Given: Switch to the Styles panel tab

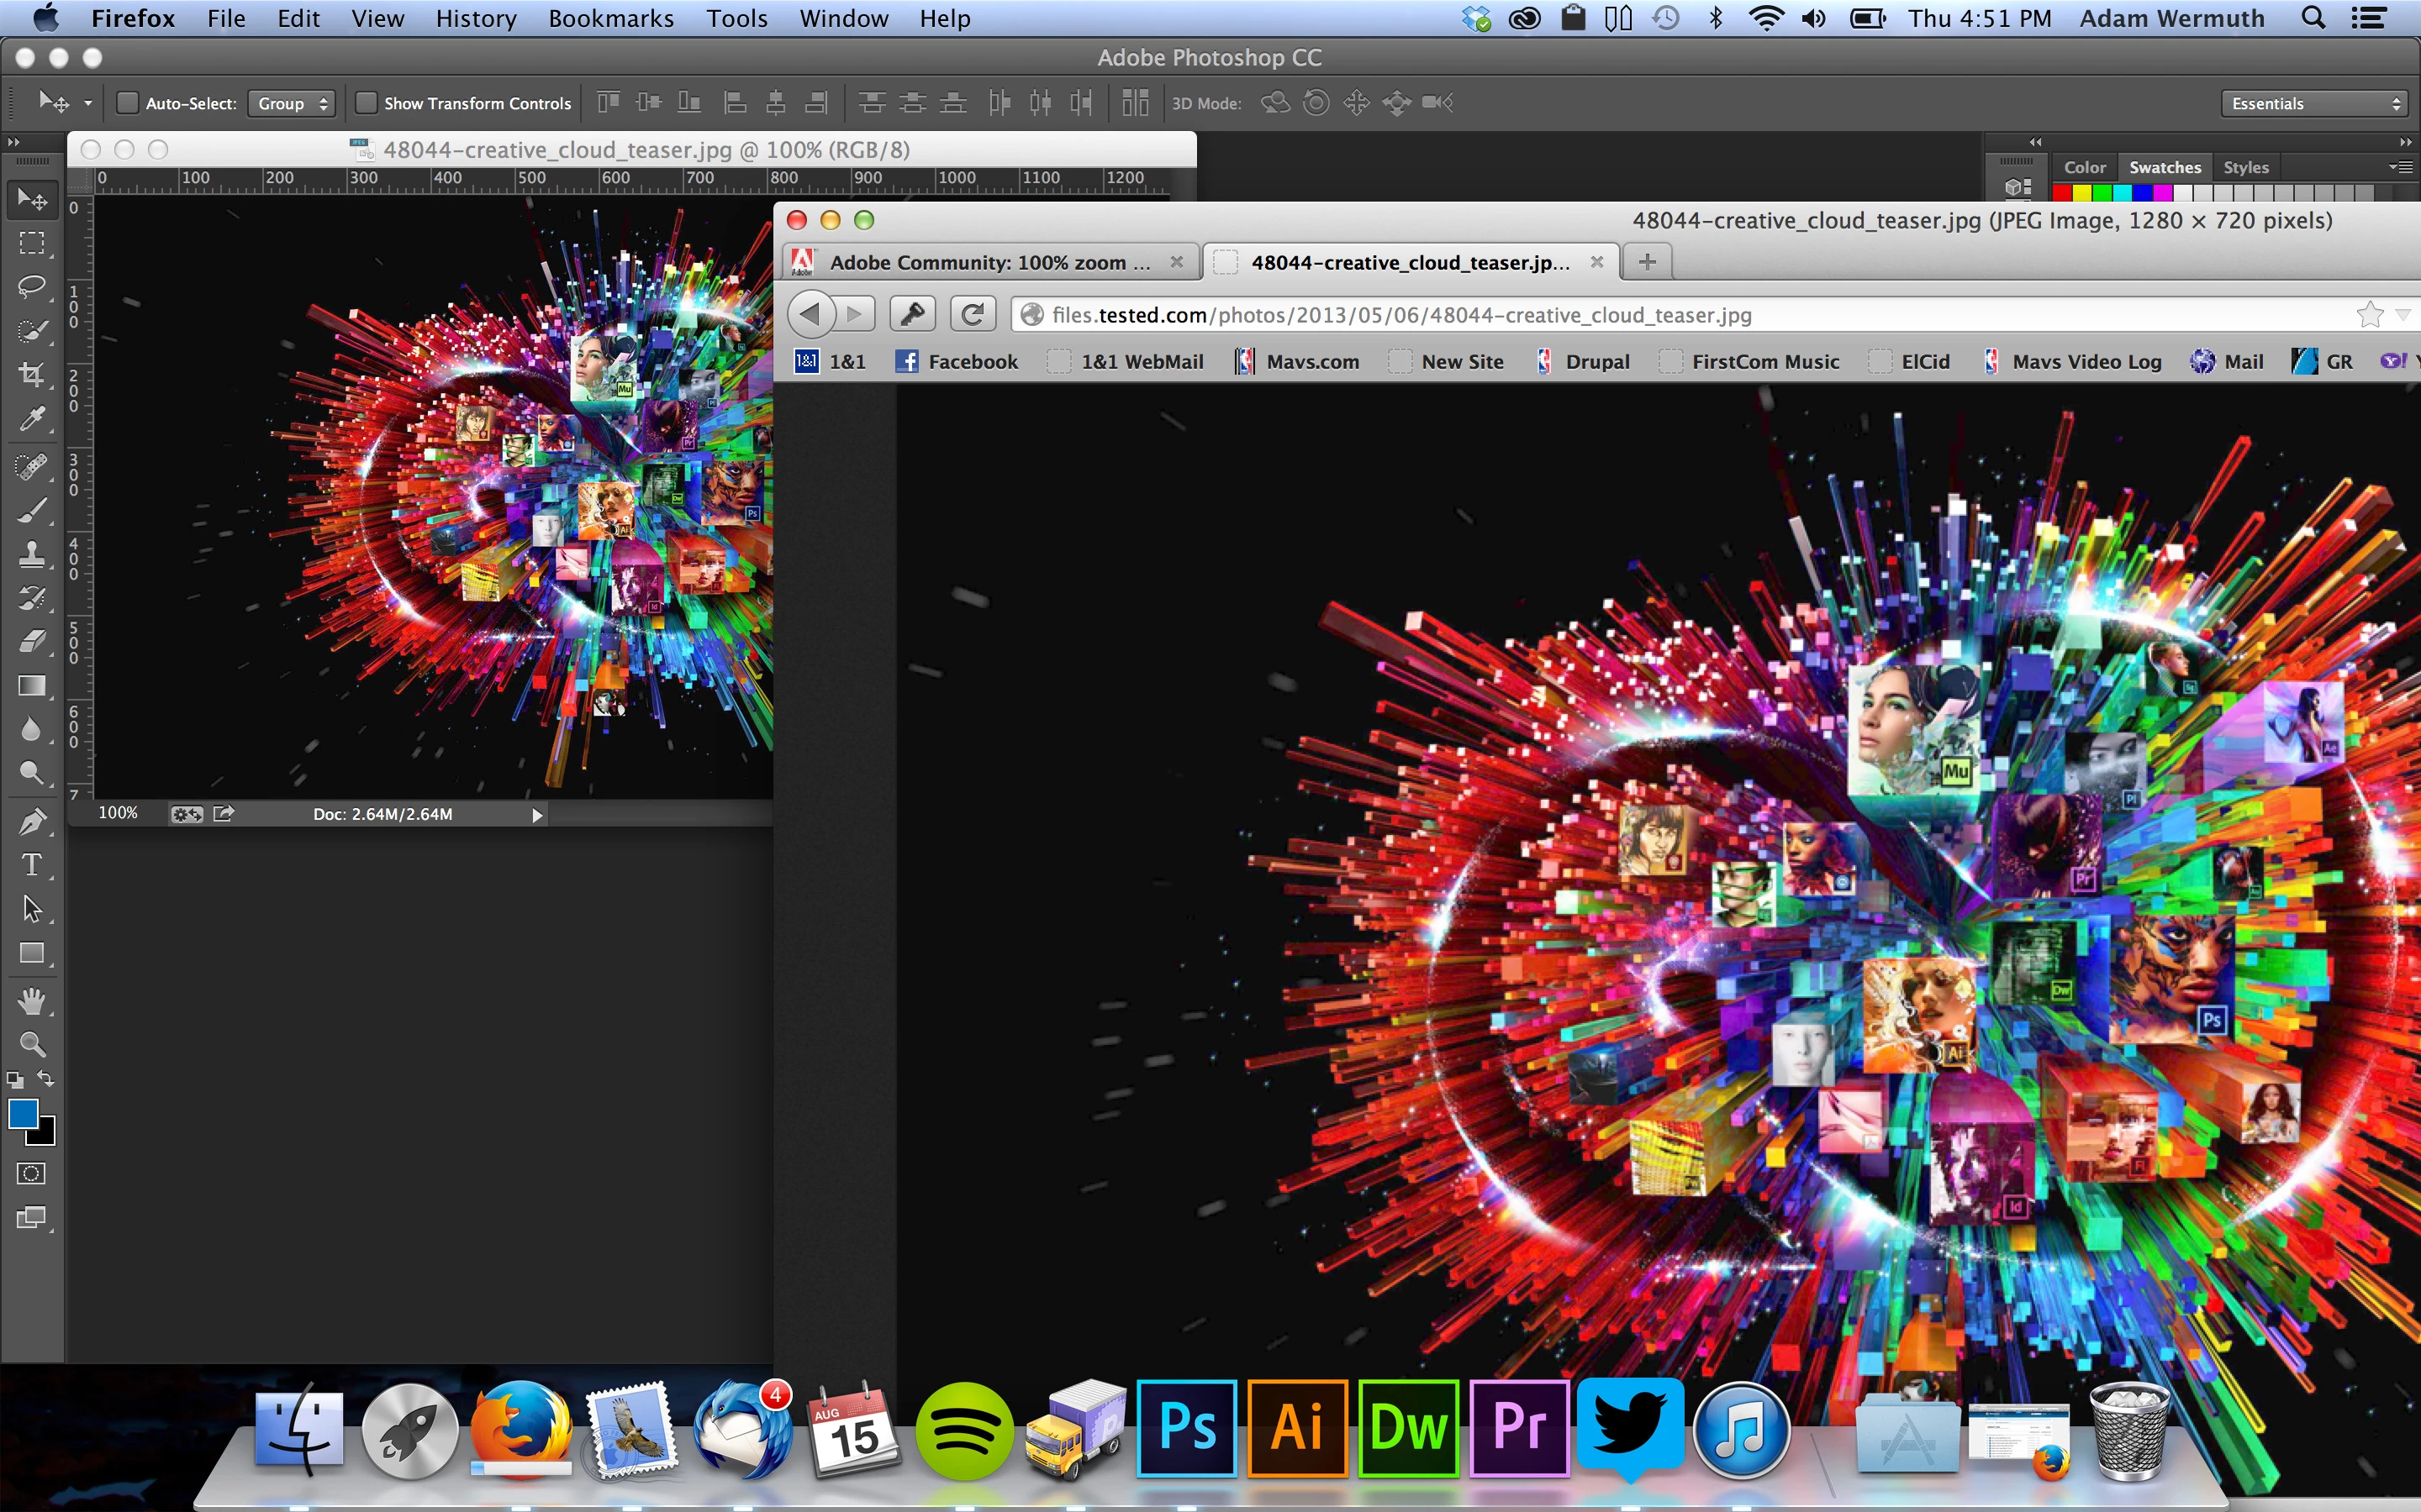Looking at the screenshot, I should [x=2245, y=167].
